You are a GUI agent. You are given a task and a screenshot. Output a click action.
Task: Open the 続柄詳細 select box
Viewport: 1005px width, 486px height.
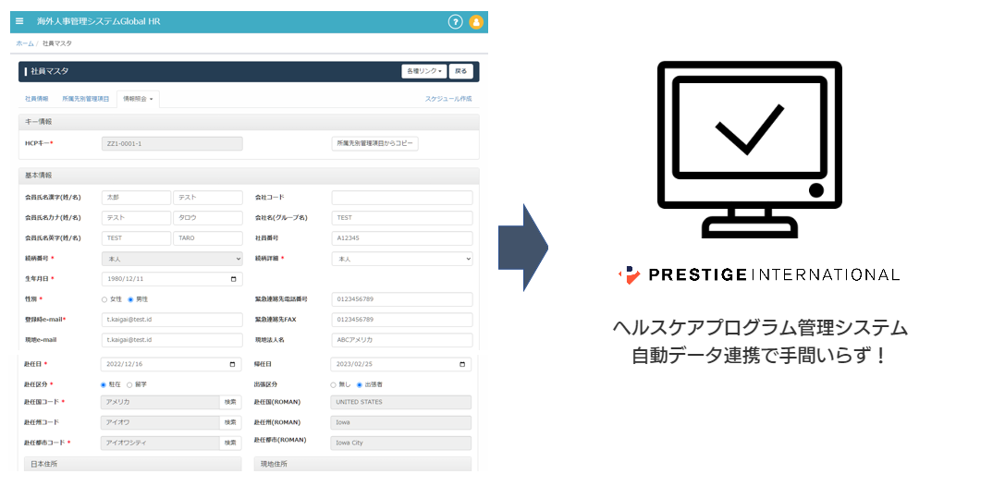pos(401,260)
